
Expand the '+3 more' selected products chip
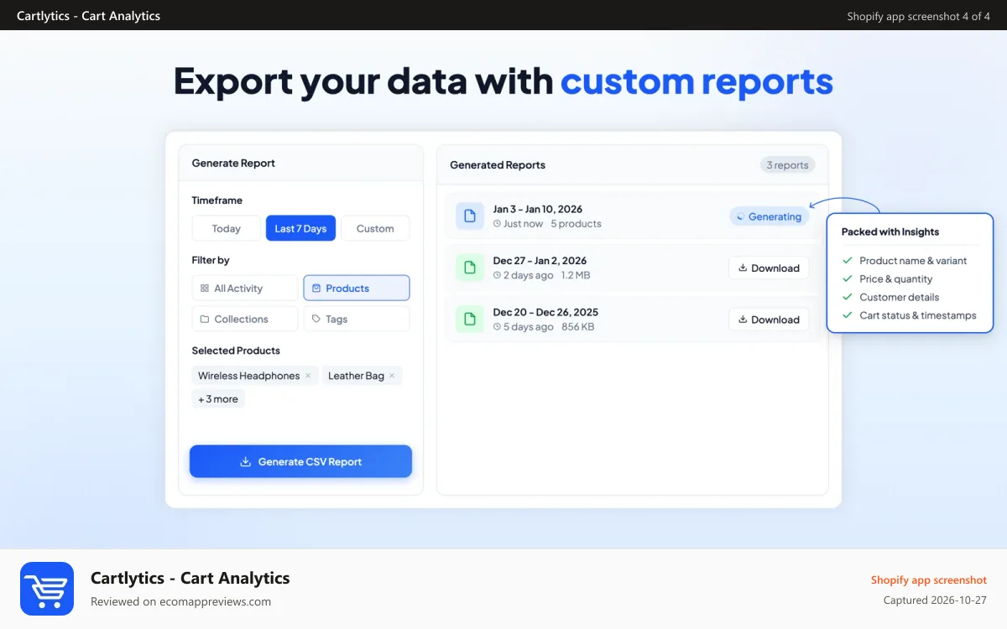click(x=218, y=399)
